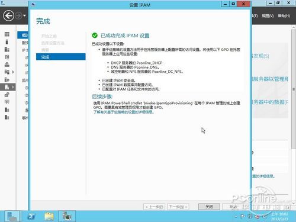Select the highlighted IPAM sidebar icon
296x222 pixels.
coord(7,87)
